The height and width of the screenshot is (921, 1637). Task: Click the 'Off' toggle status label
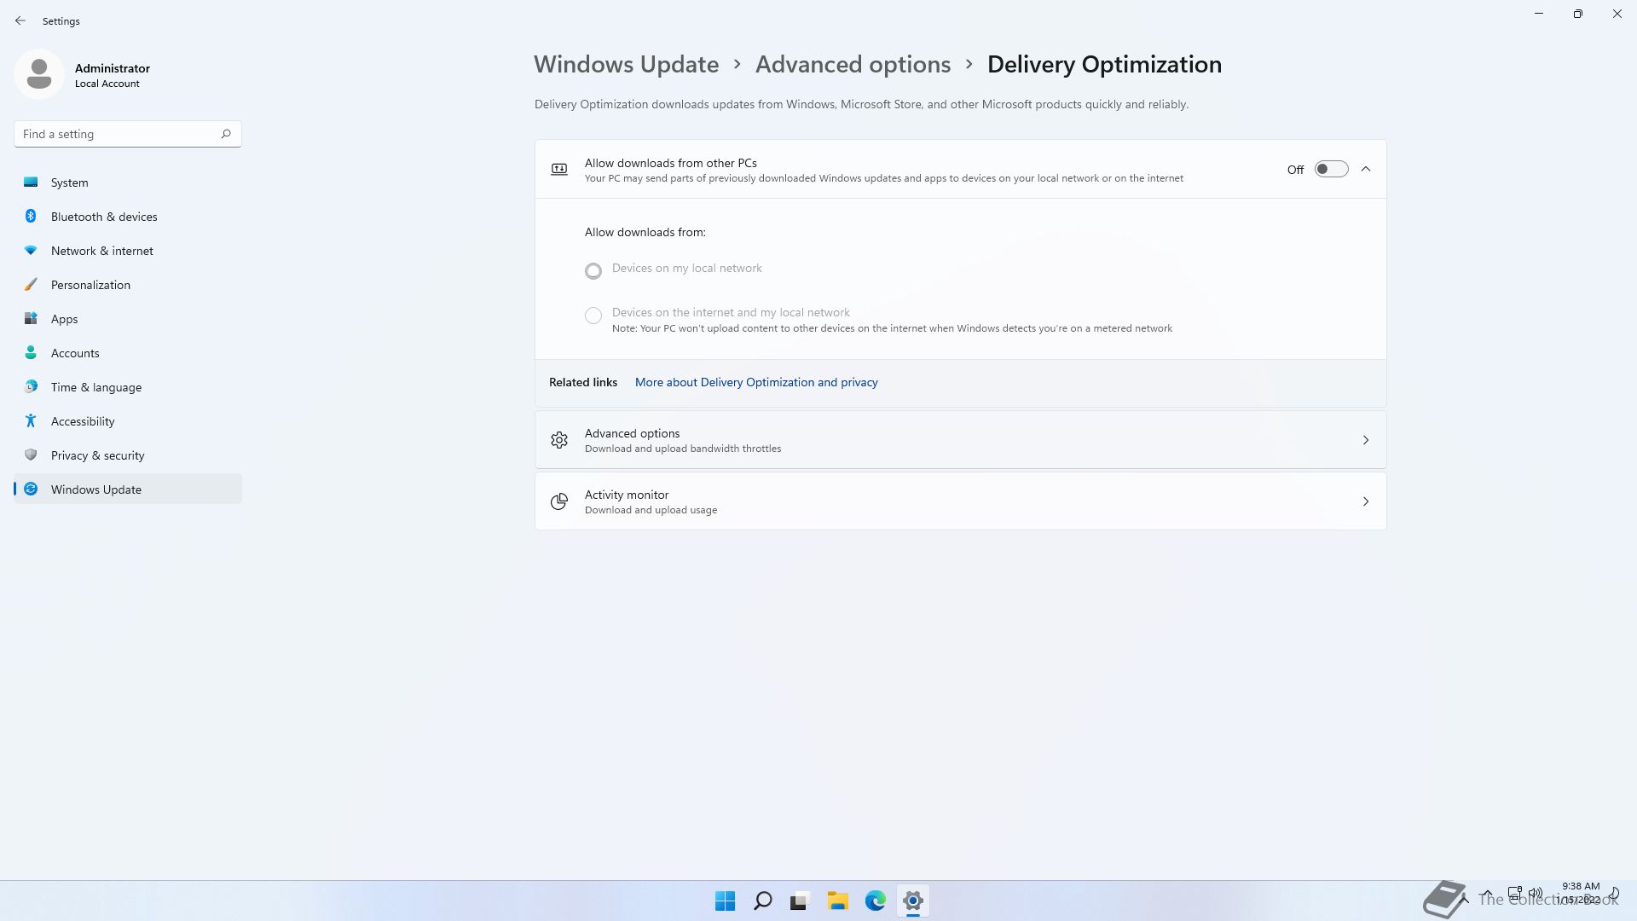(1295, 170)
